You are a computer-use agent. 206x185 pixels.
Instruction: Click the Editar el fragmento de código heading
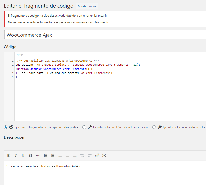click(x=39, y=6)
